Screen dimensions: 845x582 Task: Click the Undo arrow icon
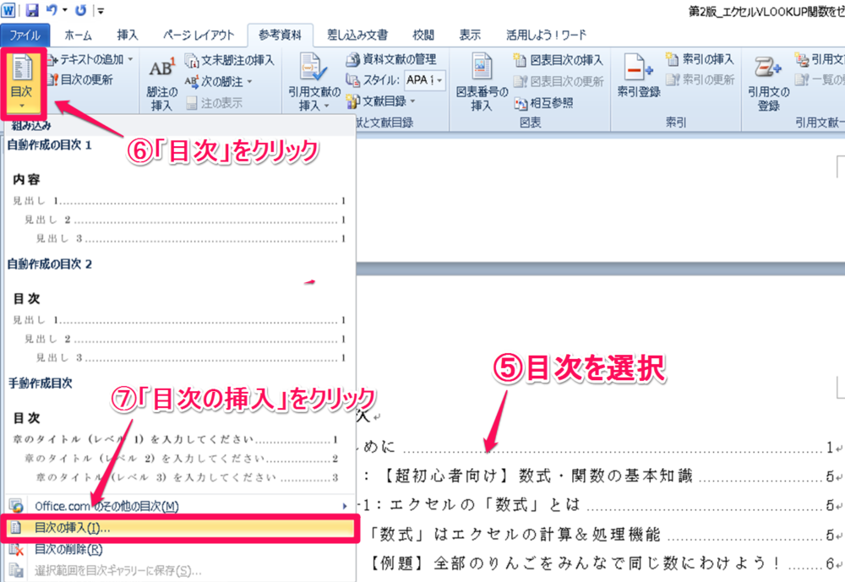(52, 11)
